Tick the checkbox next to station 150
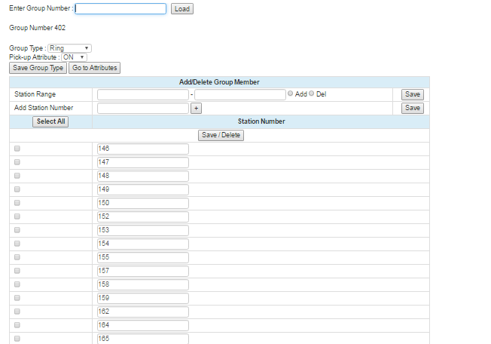491x344 pixels. click(x=17, y=203)
